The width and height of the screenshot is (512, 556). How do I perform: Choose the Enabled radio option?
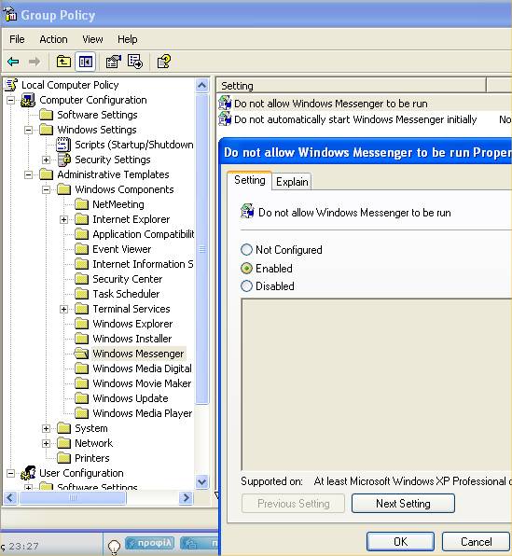click(246, 268)
